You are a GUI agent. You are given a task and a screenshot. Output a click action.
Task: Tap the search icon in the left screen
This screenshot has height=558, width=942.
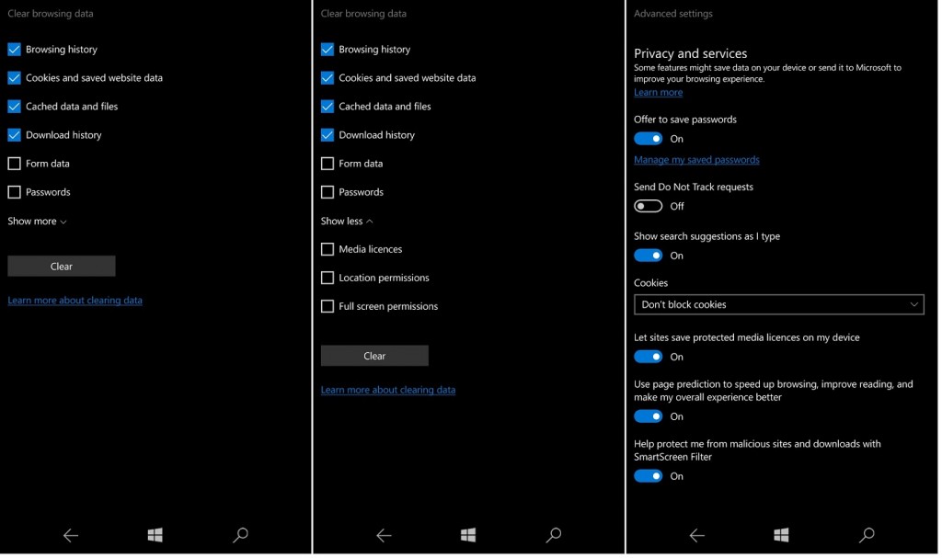point(240,535)
